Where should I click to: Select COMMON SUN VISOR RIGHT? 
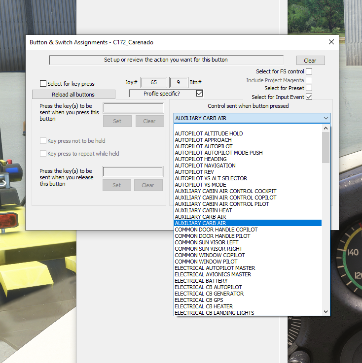248,249
